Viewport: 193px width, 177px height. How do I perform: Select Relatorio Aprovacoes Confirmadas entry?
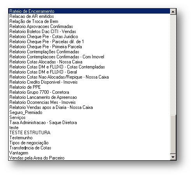pyautogui.click(x=89, y=26)
